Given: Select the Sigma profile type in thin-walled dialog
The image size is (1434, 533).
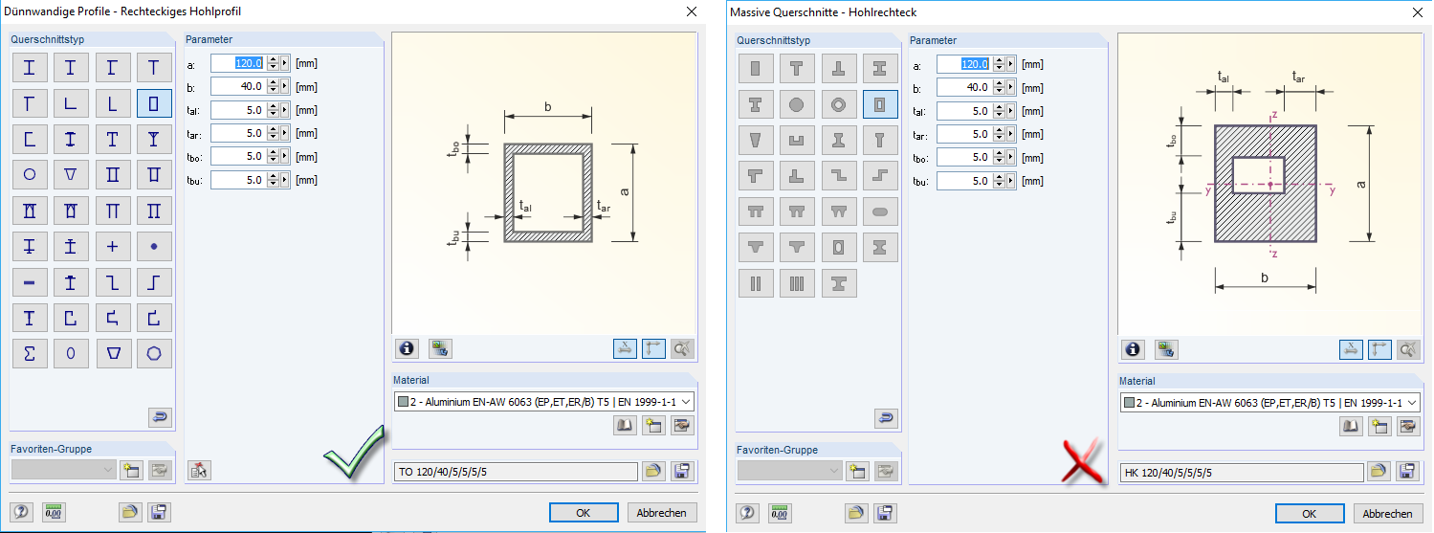Looking at the screenshot, I should [30, 353].
